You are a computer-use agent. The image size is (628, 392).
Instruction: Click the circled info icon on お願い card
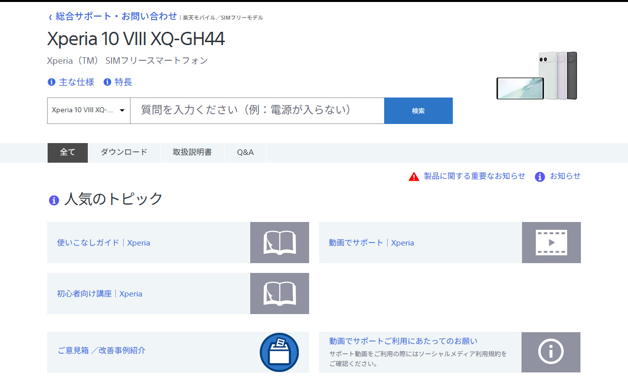(x=551, y=352)
